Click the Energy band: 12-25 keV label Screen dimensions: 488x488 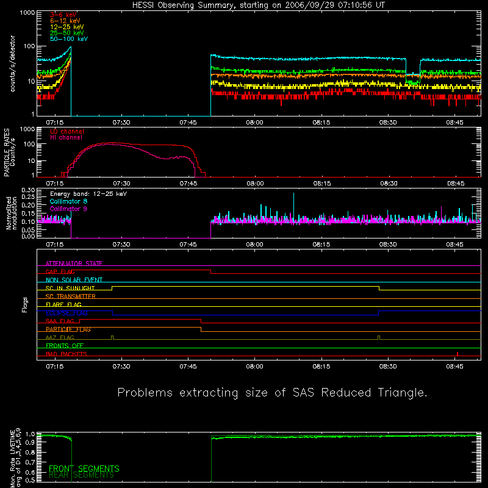click(88, 194)
